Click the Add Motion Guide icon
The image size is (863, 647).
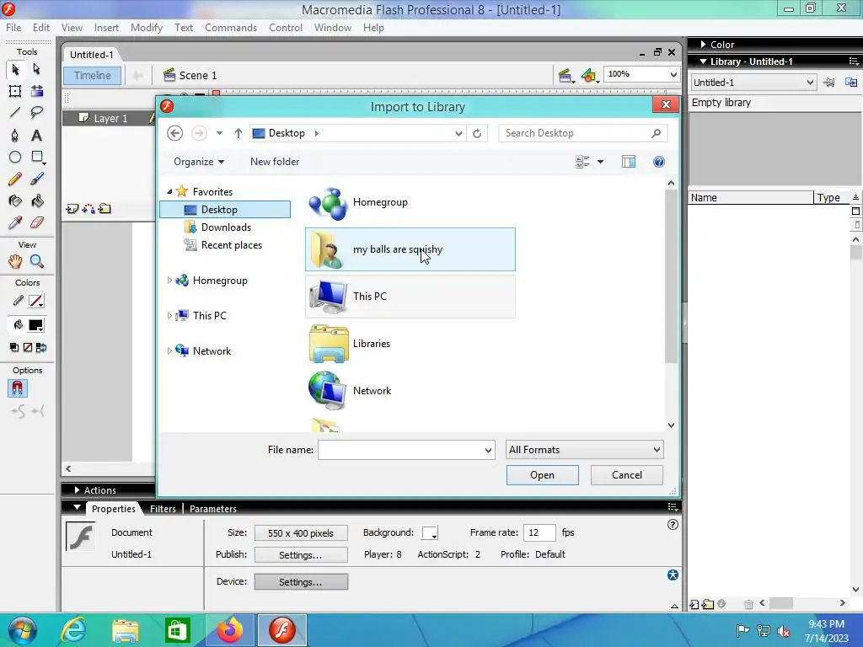click(x=88, y=209)
